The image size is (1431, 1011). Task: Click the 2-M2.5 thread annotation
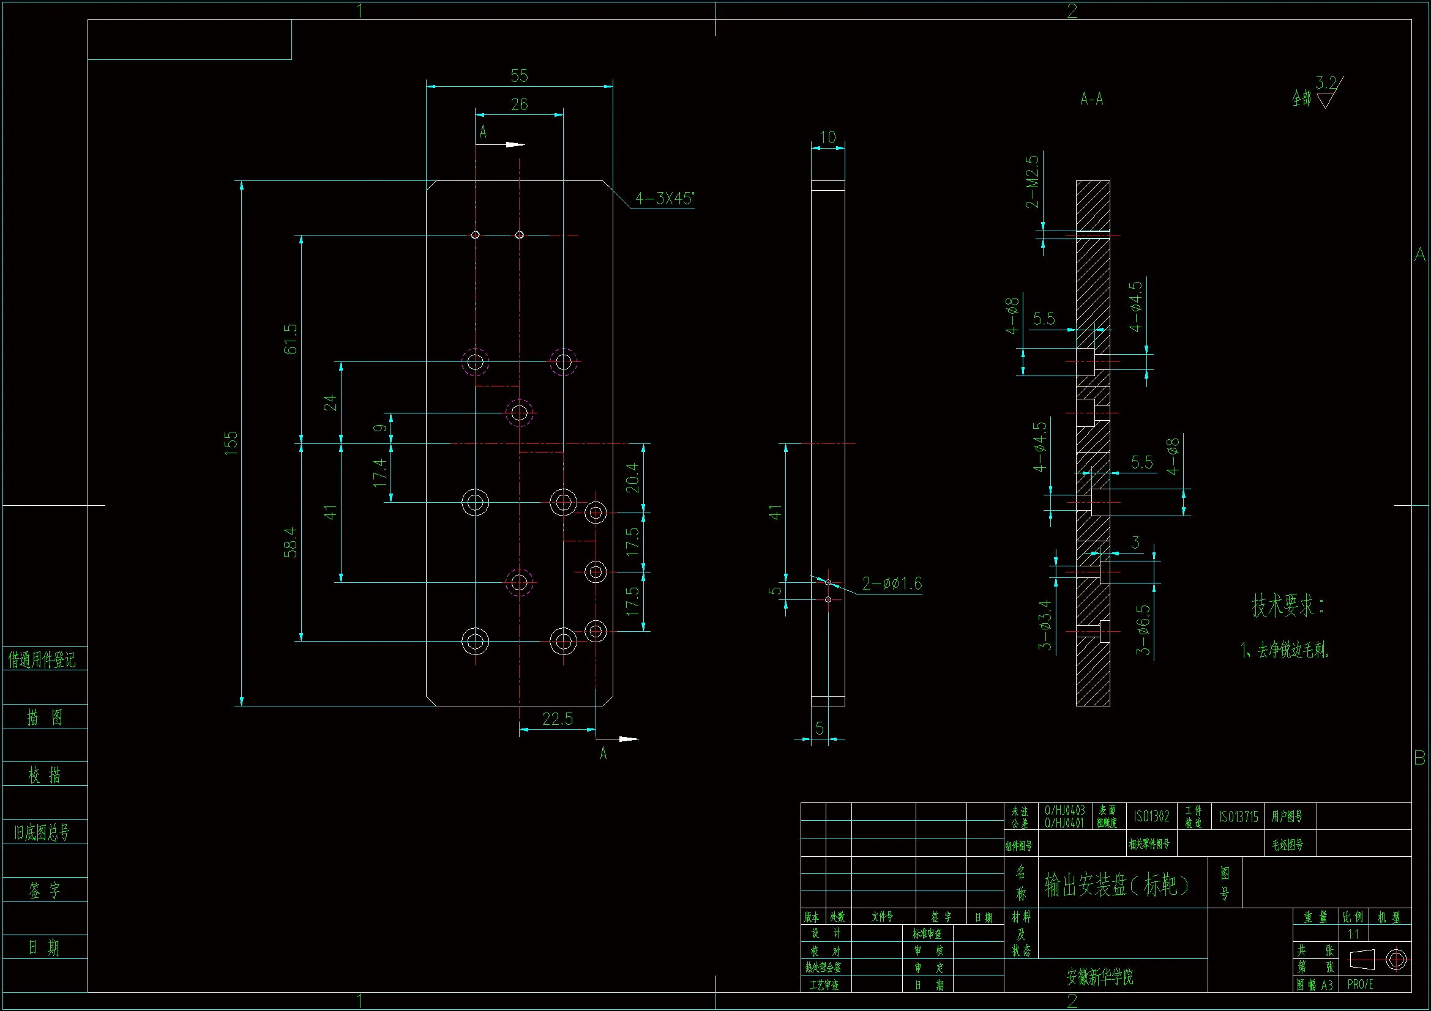[x=1033, y=181]
